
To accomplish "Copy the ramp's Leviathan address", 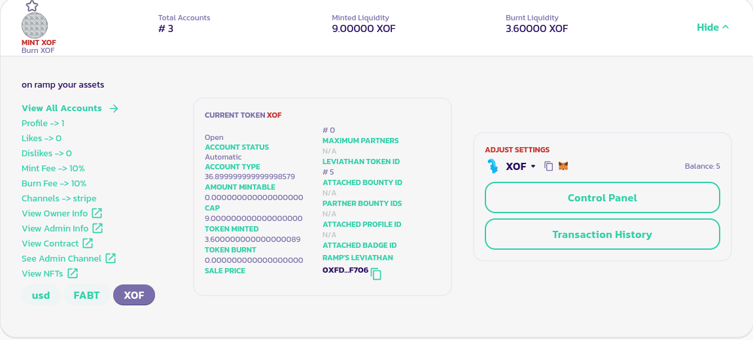I will tap(376, 274).
